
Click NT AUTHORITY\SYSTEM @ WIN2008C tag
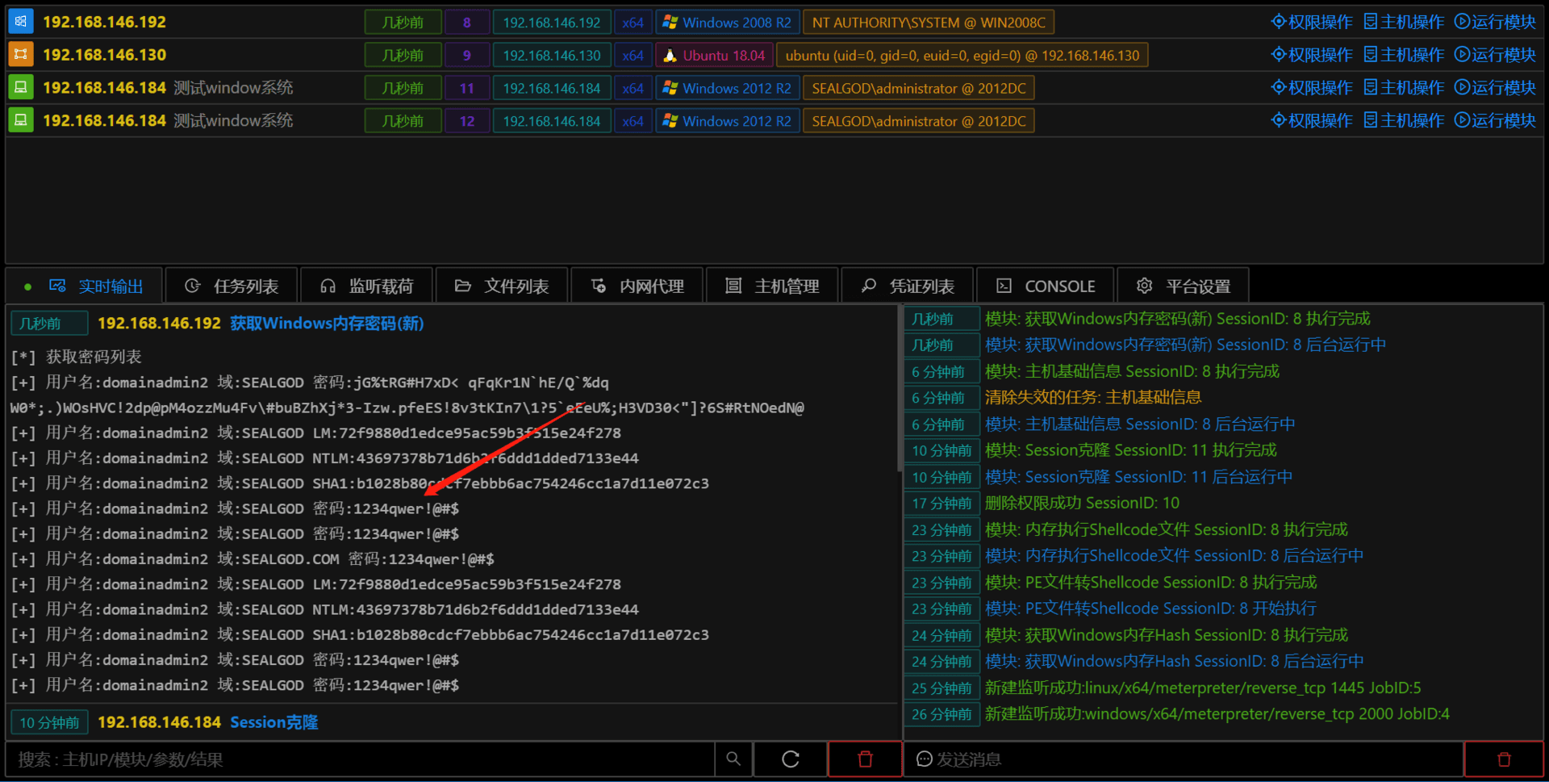[929, 23]
